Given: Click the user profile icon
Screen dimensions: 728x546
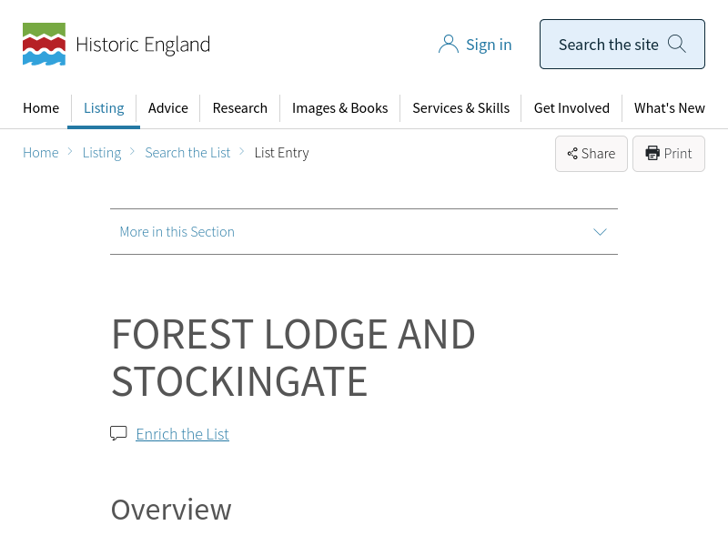Looking at the screenshot, I should pos(448,45).
